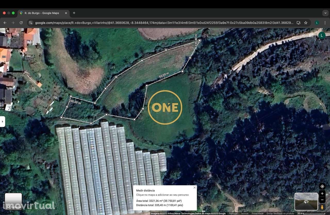Select the 'R. do Burgo – Google Maps' tab
This screenshot has height=215, width=330.
[41, 13]
